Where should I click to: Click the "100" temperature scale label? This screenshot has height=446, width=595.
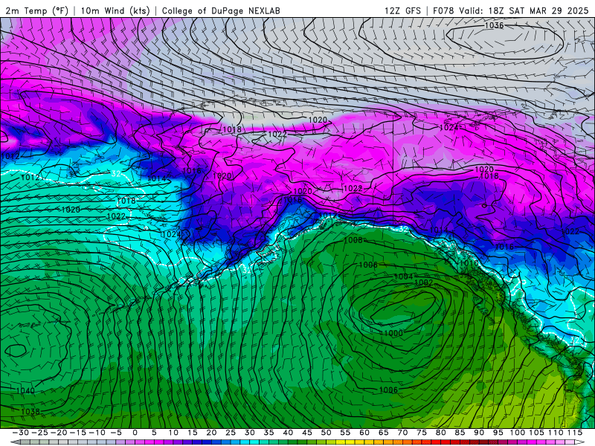[517, 433]
